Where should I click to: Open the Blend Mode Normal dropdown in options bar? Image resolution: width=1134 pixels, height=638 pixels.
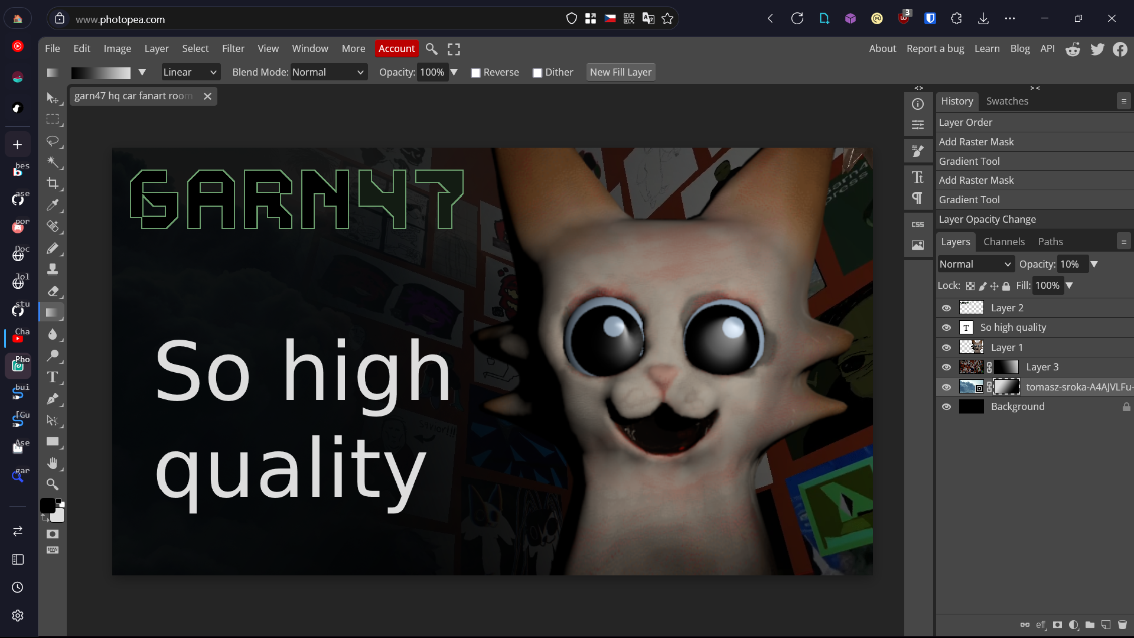(328, 72)
